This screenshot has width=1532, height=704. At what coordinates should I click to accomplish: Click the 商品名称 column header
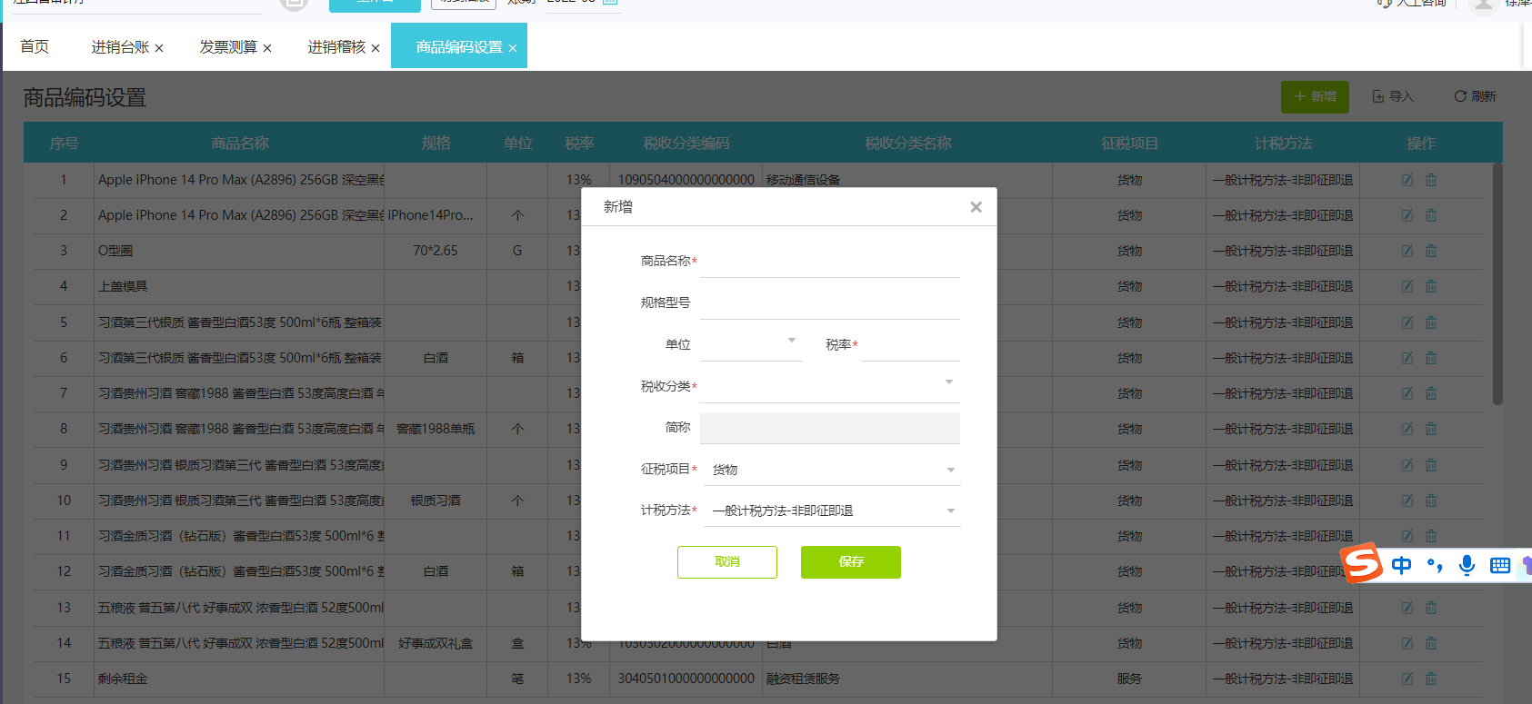240,144
